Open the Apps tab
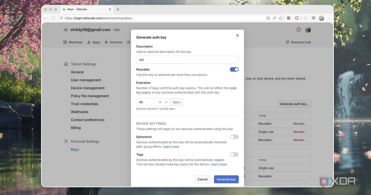This screenshot has width=371, height=195. point(94,42)
